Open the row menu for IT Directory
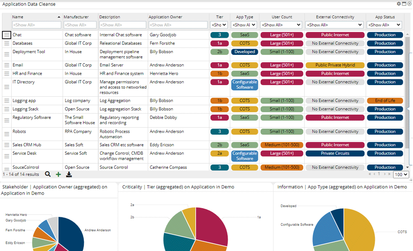The width and height of the screenshot is (413, 251). [x=7, y=87]
